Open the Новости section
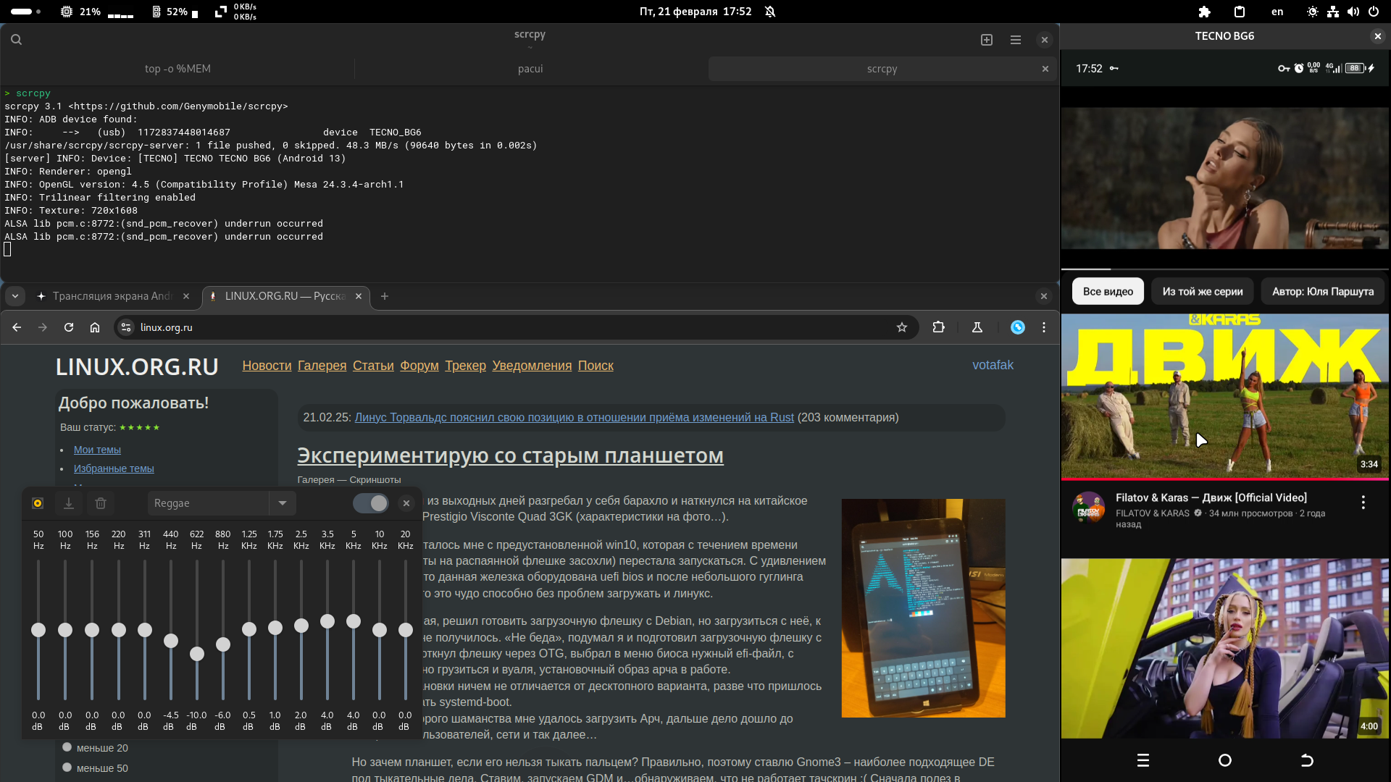This screenshot has width=1391, height=782. click(x=267, y=366)
